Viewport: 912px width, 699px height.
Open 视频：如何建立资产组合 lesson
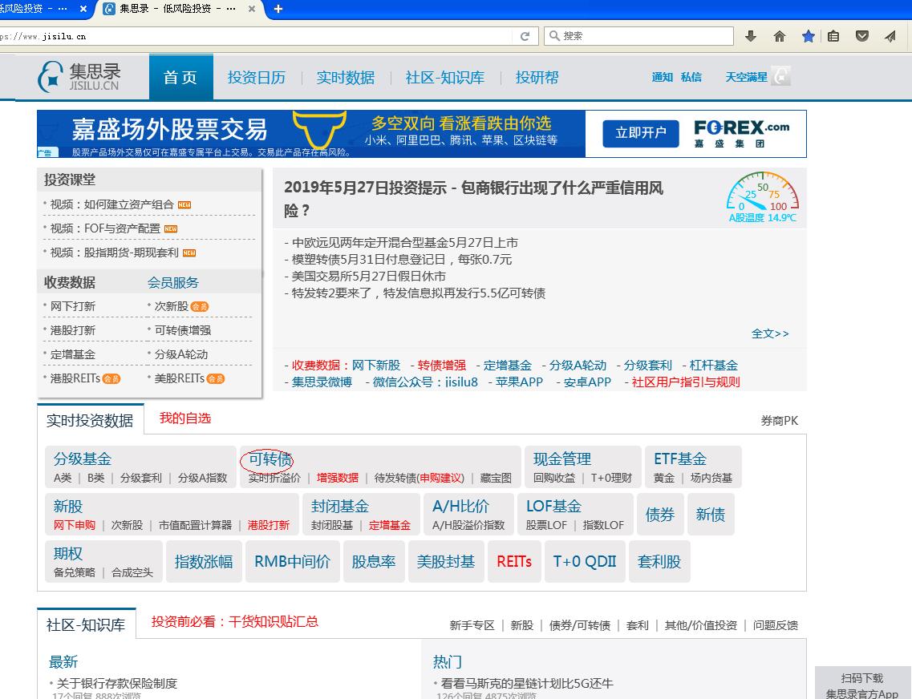112,204
